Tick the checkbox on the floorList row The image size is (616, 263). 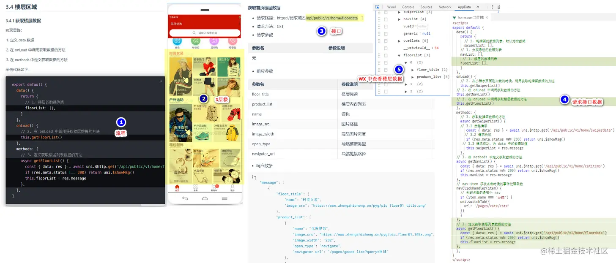(x=386, y=55)
